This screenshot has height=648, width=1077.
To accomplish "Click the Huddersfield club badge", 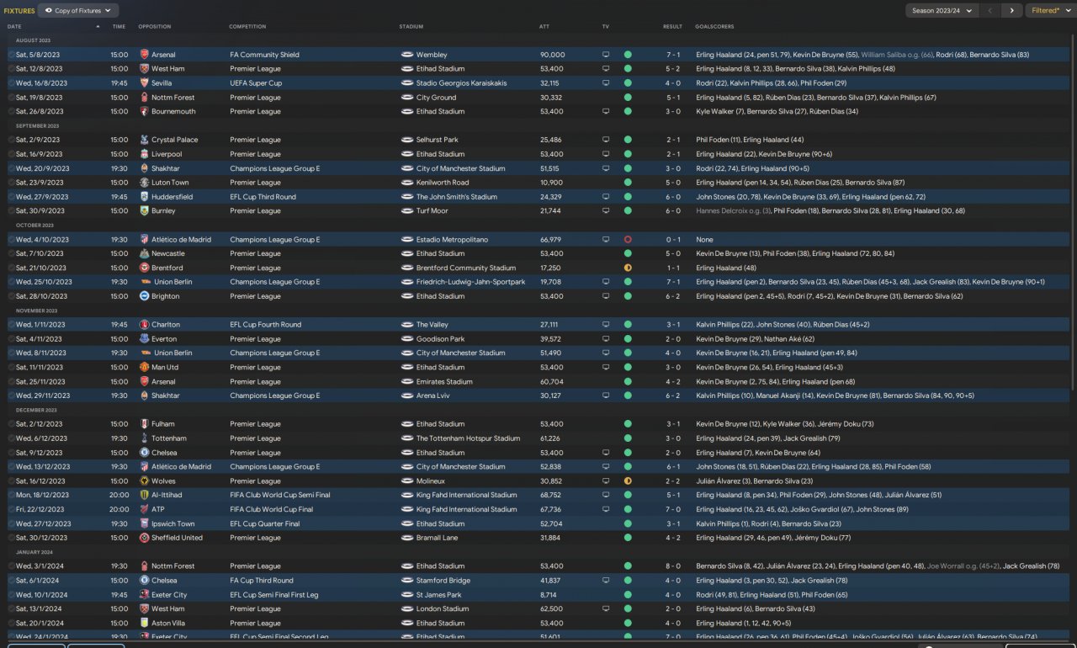I will (144, 197).
